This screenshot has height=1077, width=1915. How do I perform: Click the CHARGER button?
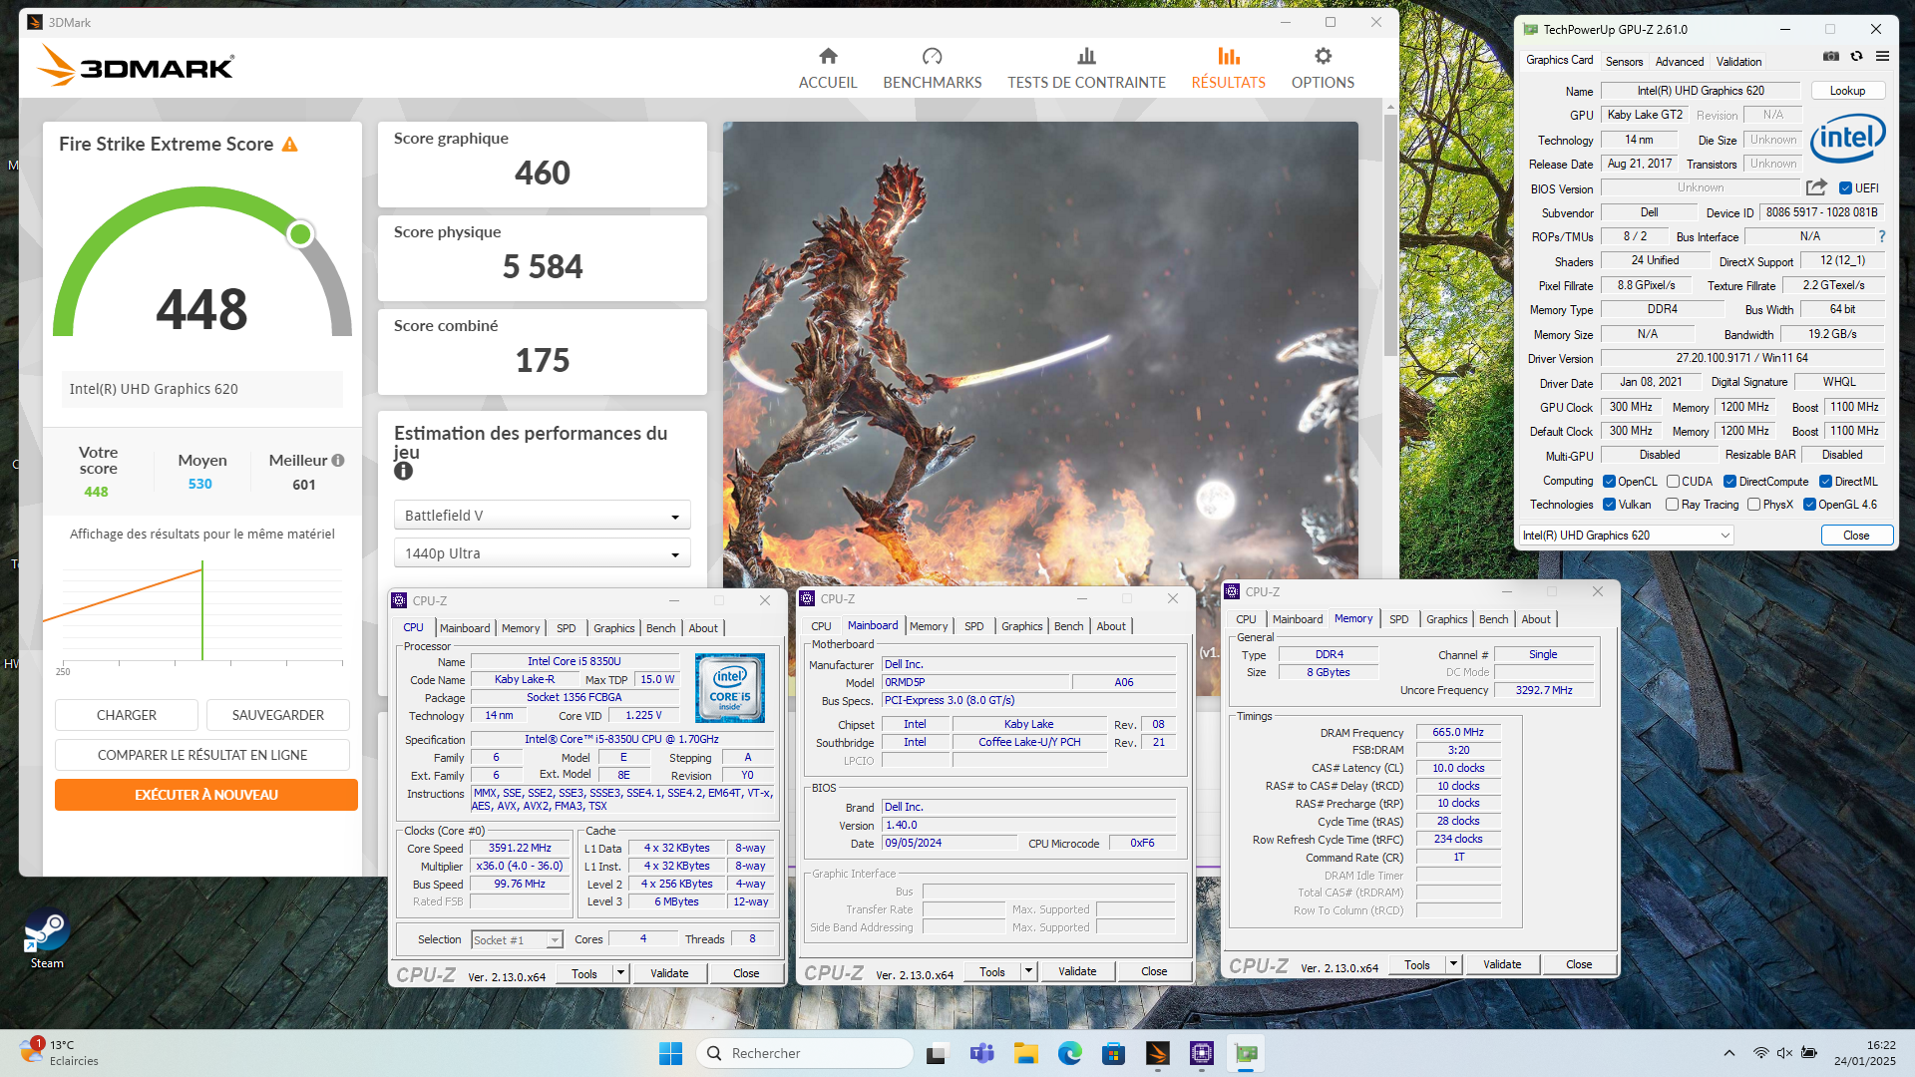click(127, 715)
